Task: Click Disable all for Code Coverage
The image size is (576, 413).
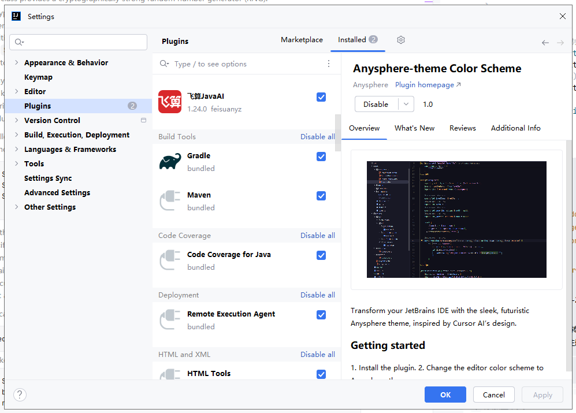Action: [x=318, y=236]
